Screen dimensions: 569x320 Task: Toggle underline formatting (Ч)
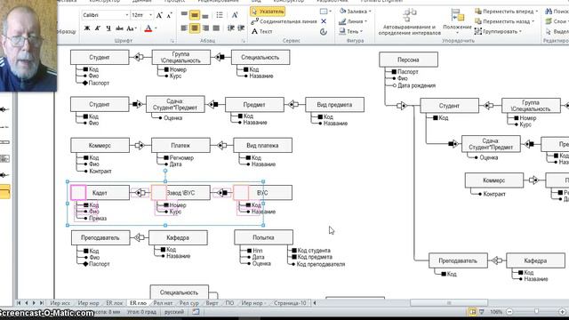pyautogui.click(x=108, y=28)
